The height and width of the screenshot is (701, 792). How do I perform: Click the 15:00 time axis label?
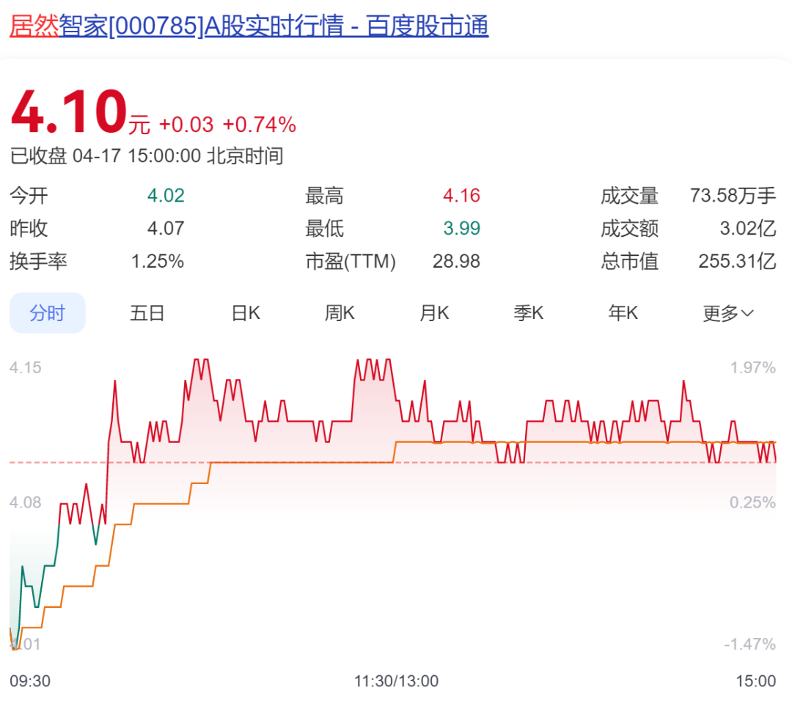pyautogui.click(x=755, y=681)
